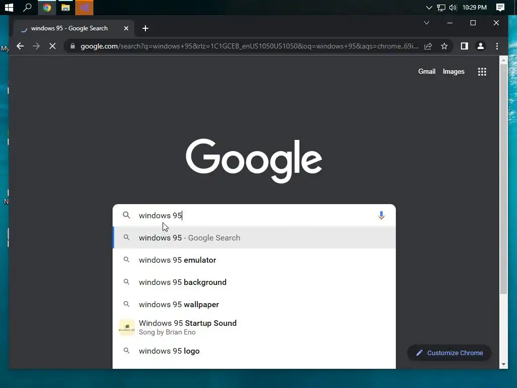
Task: Open Chrome tab search chevron
Action: (426, 23)
